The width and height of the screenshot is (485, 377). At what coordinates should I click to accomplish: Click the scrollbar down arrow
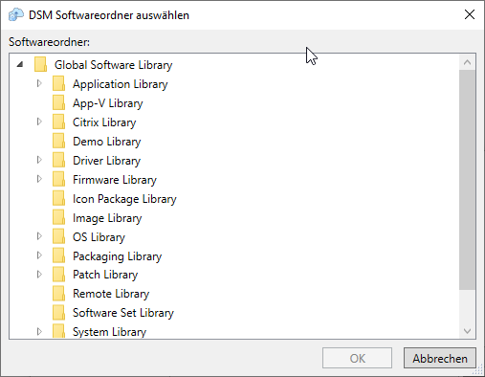click(467, 331)
